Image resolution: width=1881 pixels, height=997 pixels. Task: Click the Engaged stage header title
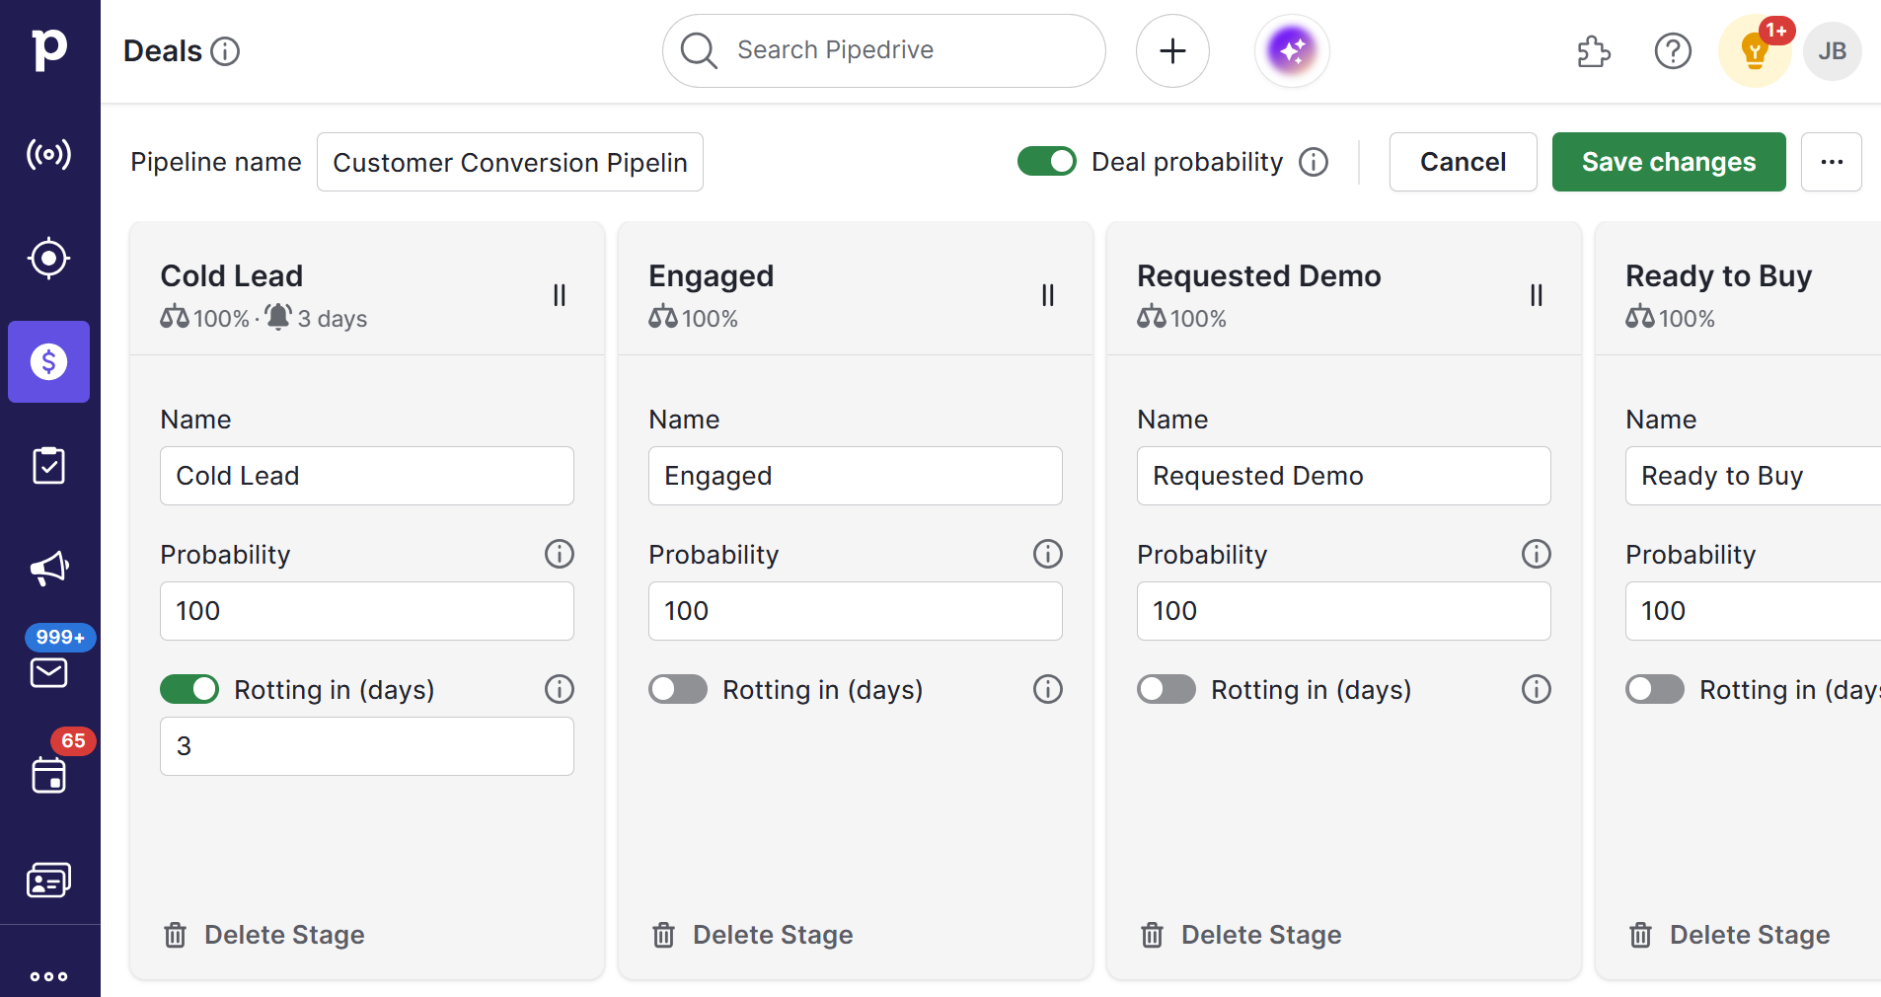click(712, 276)
